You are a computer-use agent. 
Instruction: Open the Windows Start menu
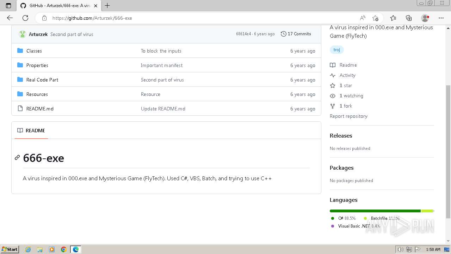(10, 249)
